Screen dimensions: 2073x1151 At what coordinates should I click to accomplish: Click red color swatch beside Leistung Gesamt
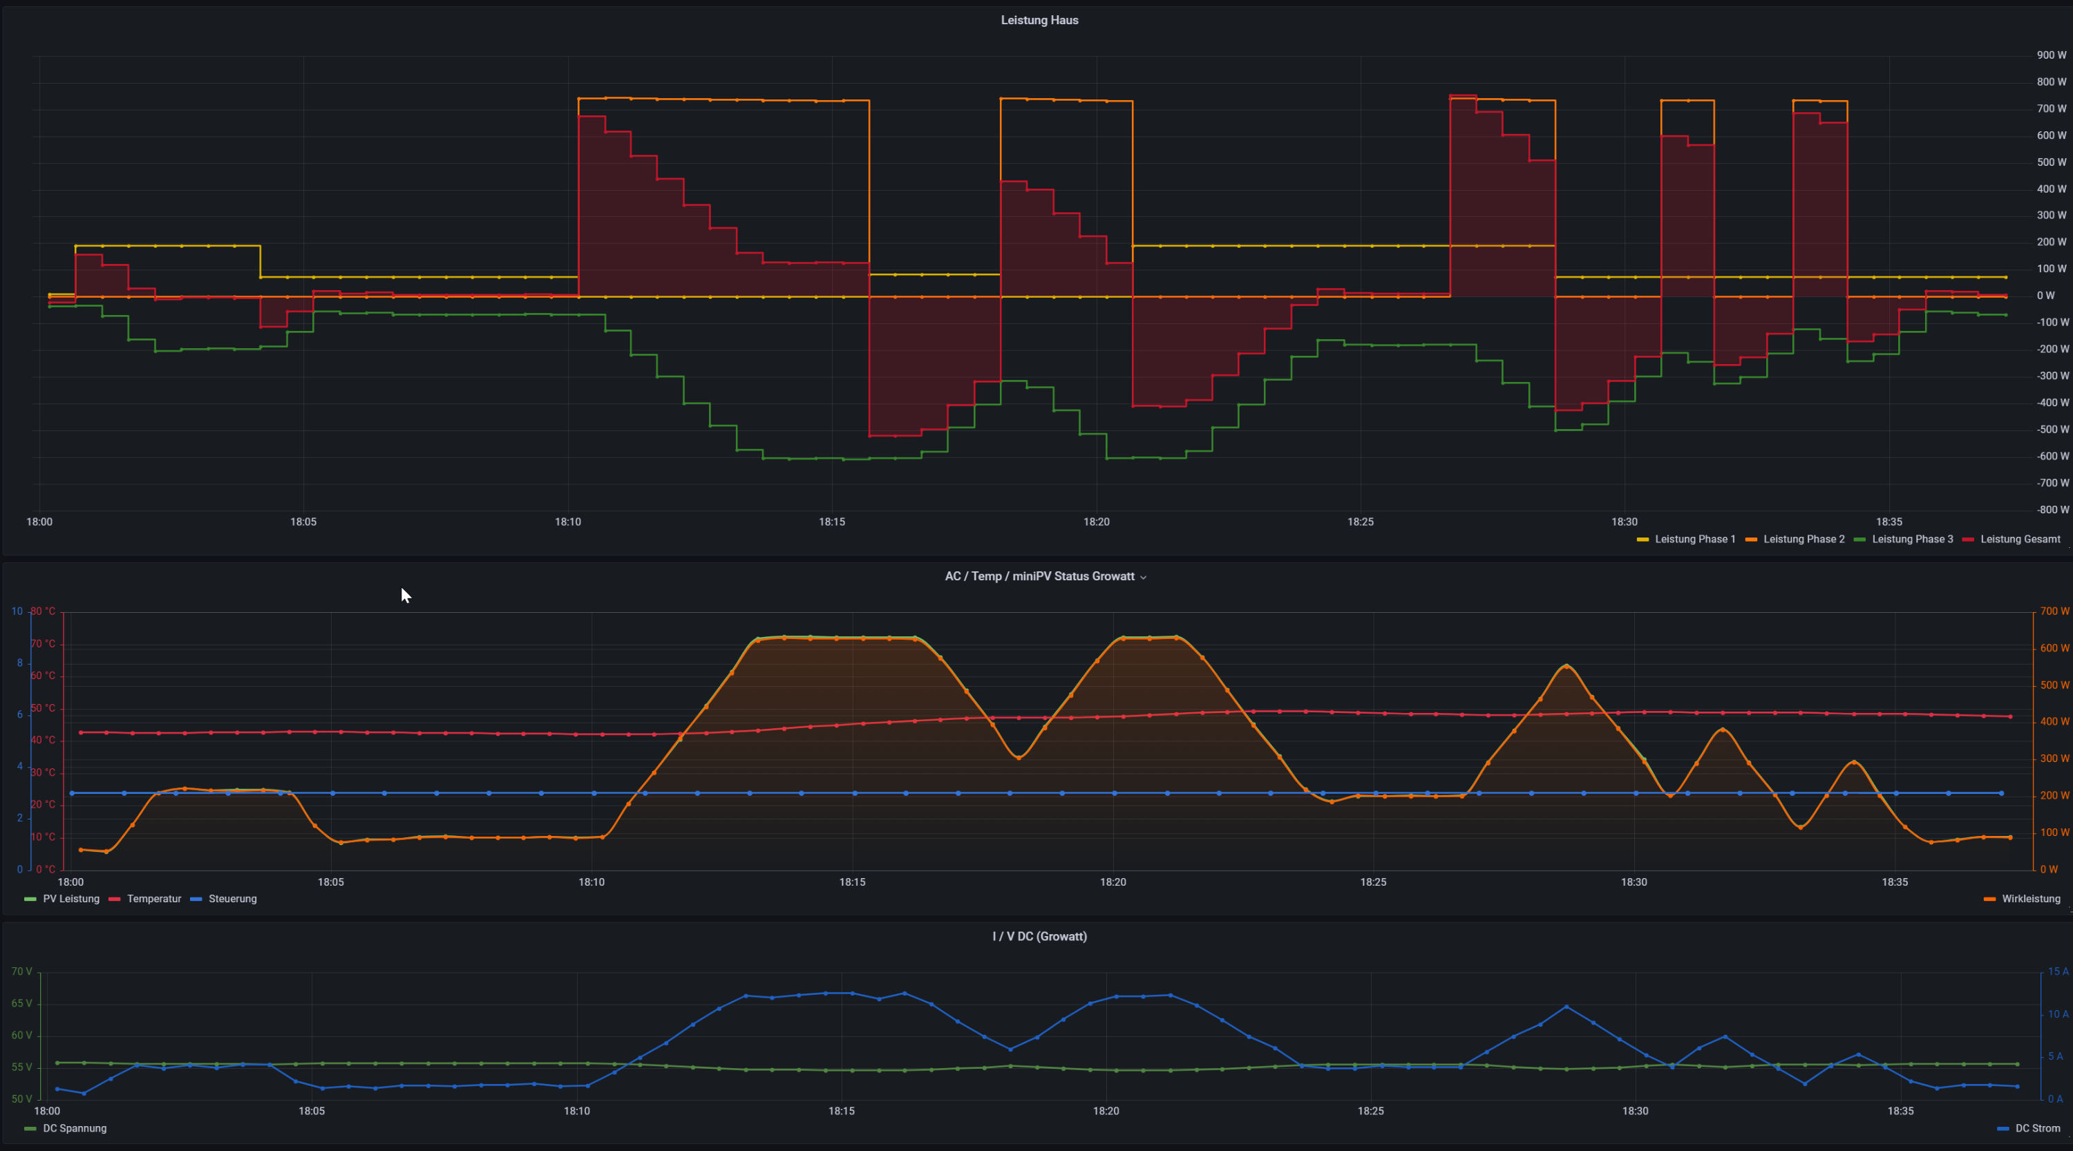point(1969,540)
